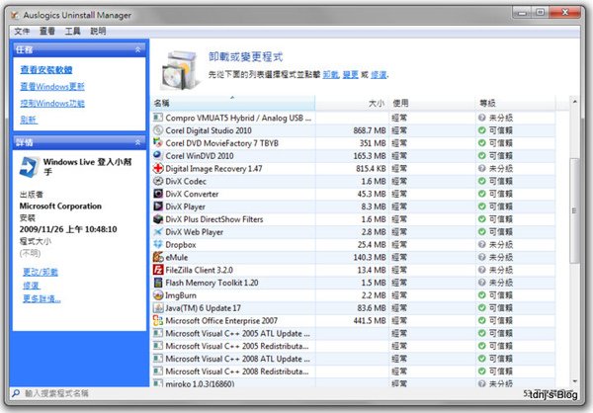The height and width of the screenshot is (413, 593).
Task: Click the 2009/11/26 install date text
Action: pos(68,229)
